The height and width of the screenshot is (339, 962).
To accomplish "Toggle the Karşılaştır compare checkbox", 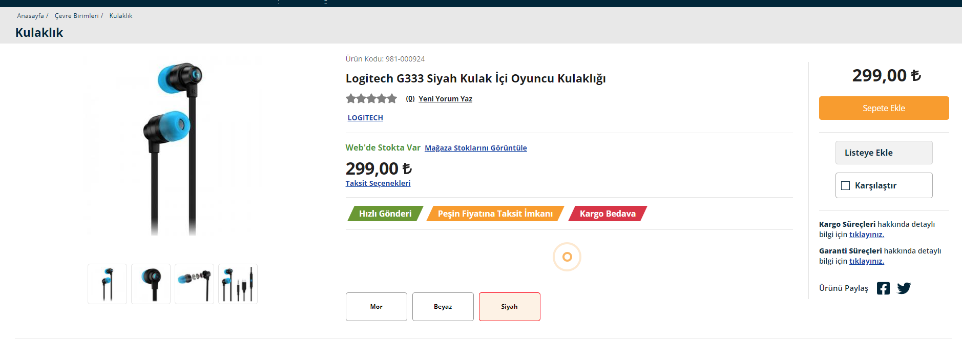I will [x=846, y=185].
